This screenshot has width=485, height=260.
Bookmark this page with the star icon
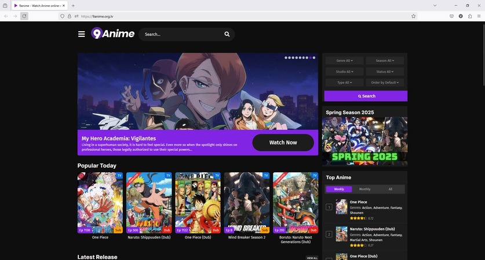(x=413, y=16)
